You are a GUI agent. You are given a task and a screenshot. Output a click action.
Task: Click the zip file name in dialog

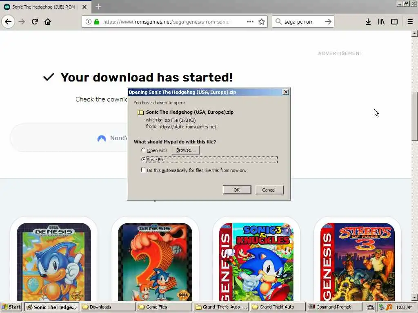190,112
